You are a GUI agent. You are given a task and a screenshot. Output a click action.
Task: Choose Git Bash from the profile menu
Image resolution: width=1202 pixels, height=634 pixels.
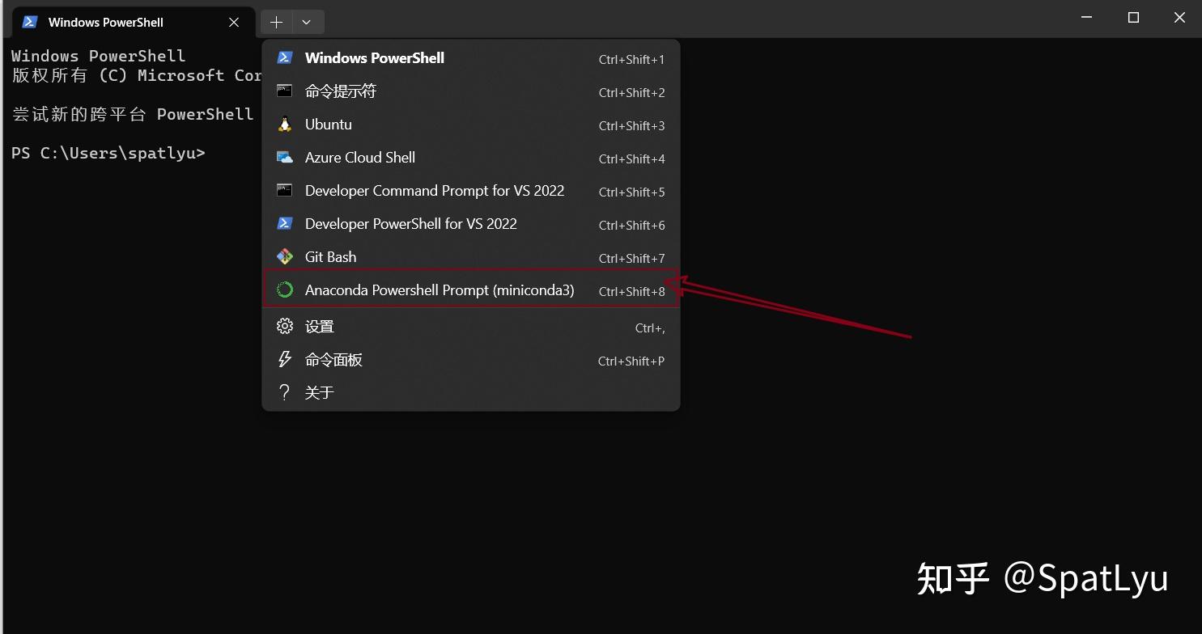pyautogui.click(x=330, y=256)
